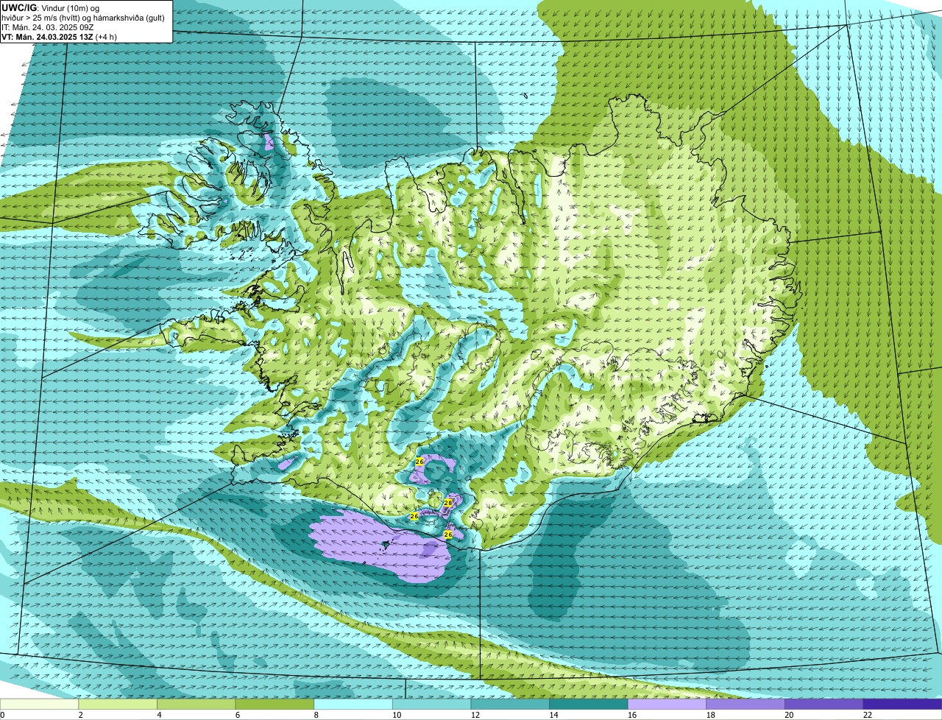Viewport: 942px width, 720px height.
Task: Click the "hviður > 25 m/s (hvítt)" legend line
Action: click(82, 17)
